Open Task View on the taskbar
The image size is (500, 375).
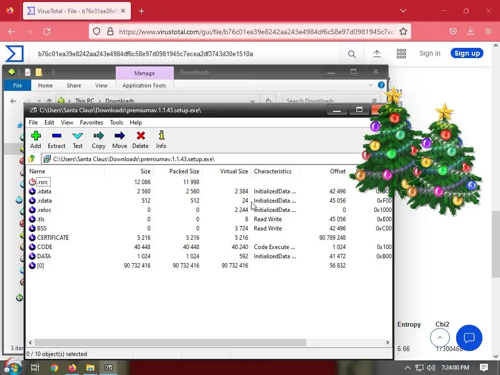click(35, 368)
